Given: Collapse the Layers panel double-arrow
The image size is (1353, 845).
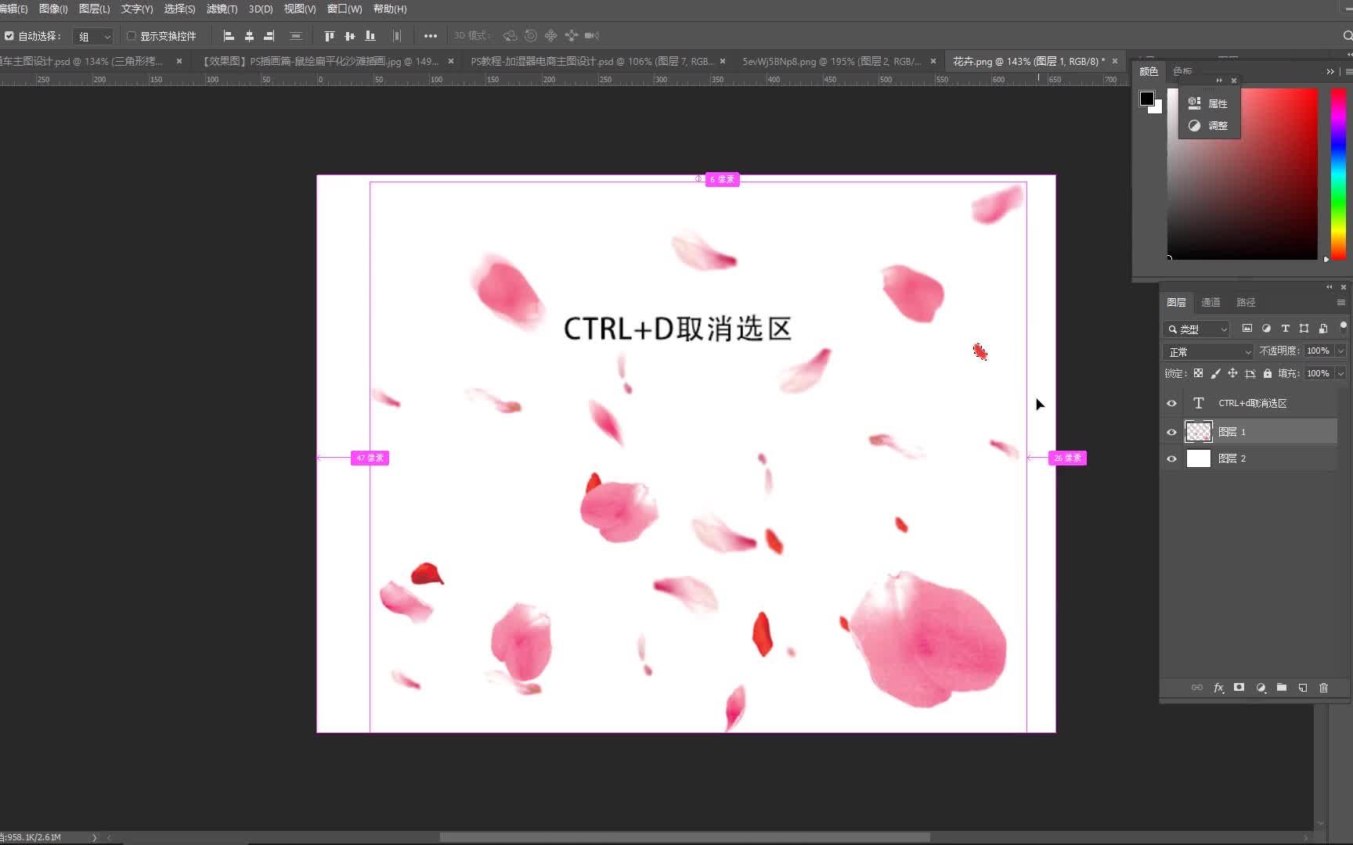Looking at the screenshot, I should pyautogui.click(x=1329, y=287).
